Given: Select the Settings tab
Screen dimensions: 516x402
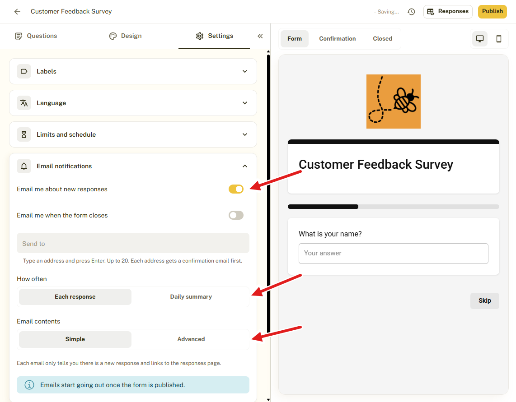Looking at the screenshot, I should tap(214, 36).
